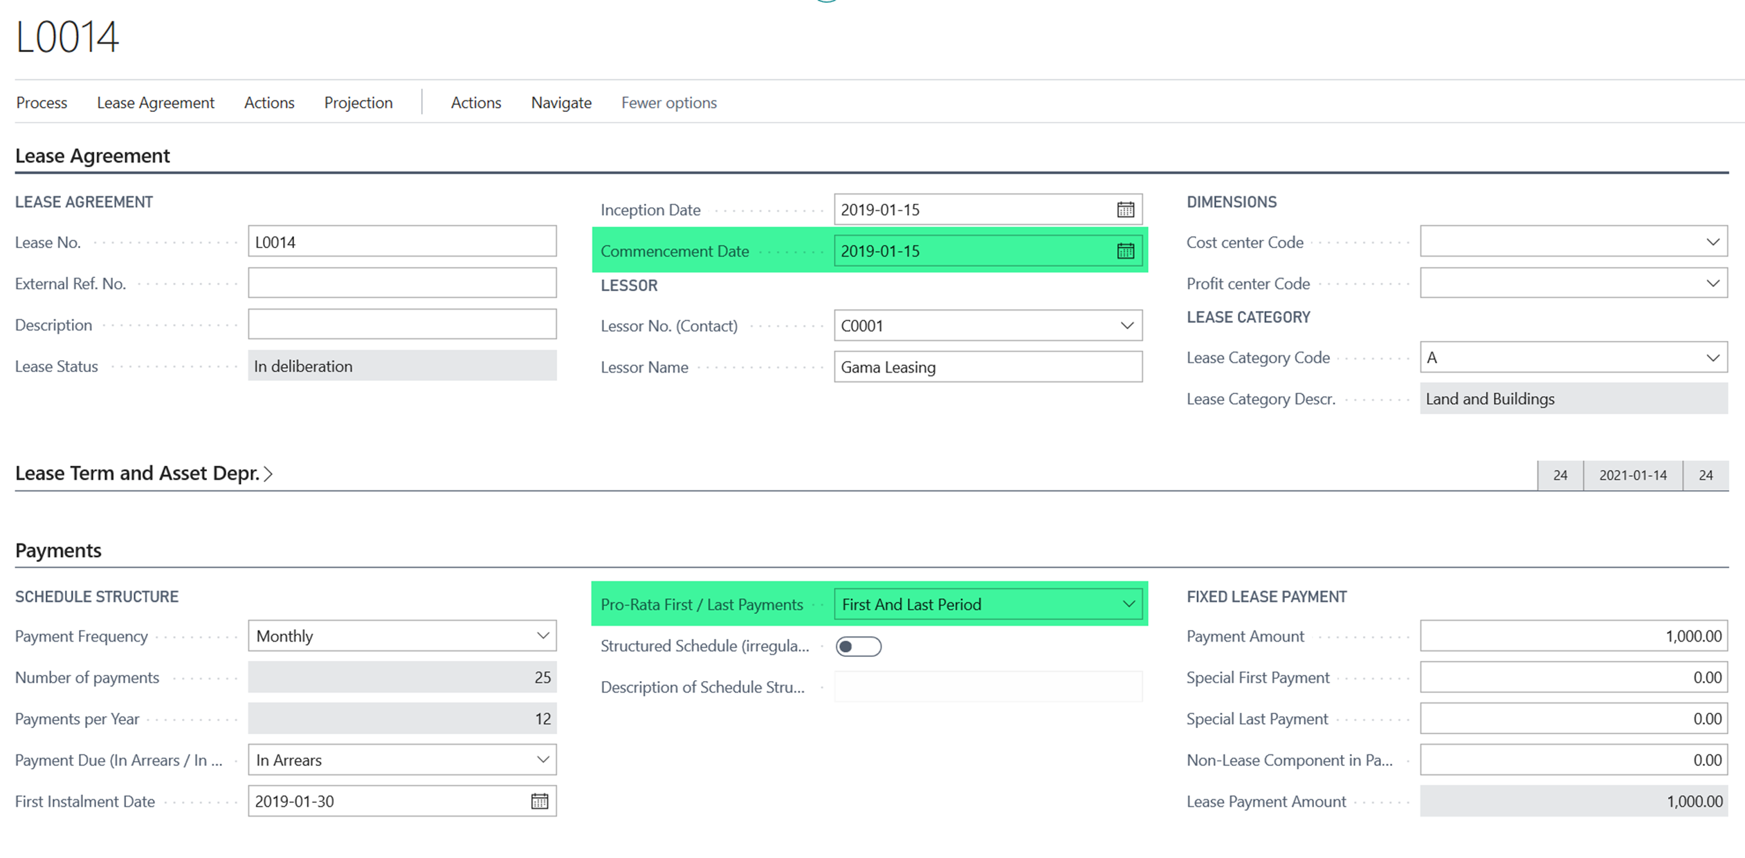Screen dimensions: 1745x858
Task: Expand Lease Term and Asset Depr. section
Action: tap(144, 474)
